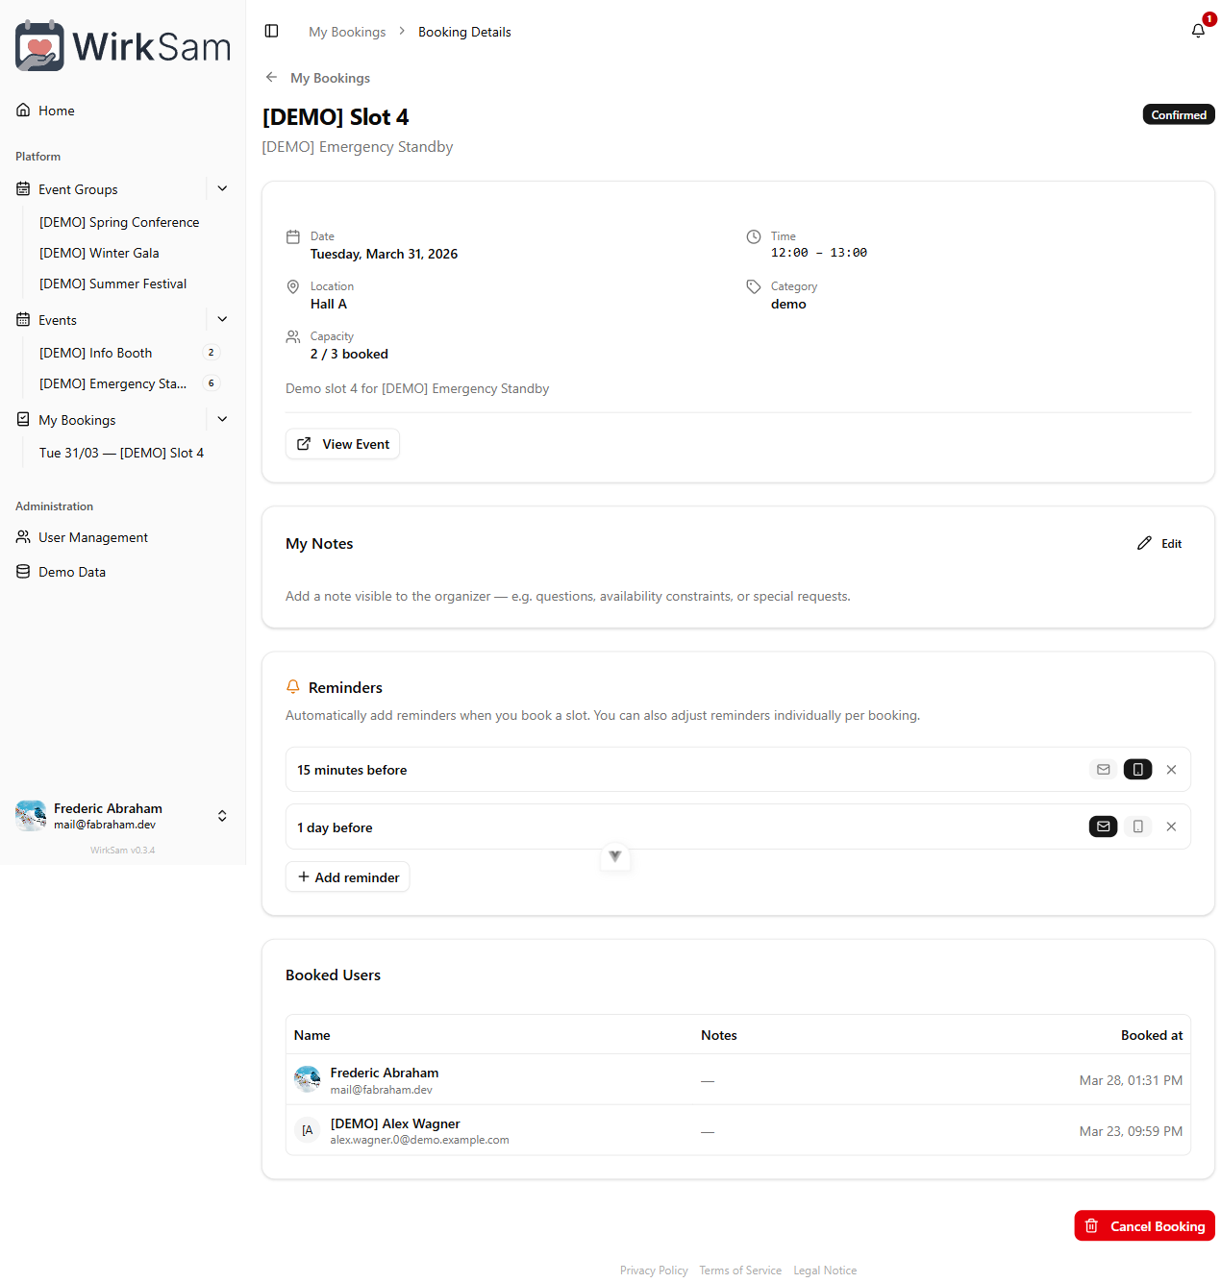
Task: Open Frederic Abraham account switcher
Action: click(x=122, y=816)
